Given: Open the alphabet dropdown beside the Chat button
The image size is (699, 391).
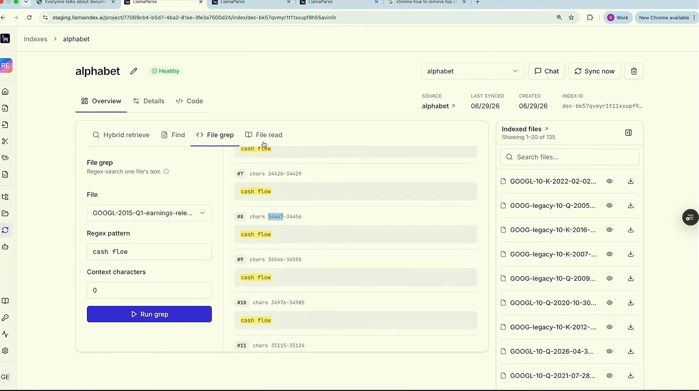Looking at the screenshot, I should coord(473,71).
